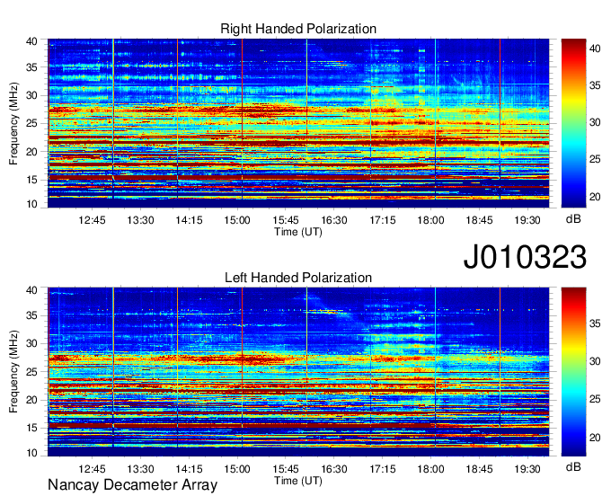Click the left-handed polarization spectrogram image

pyautogui.click(x=298, y=372)
